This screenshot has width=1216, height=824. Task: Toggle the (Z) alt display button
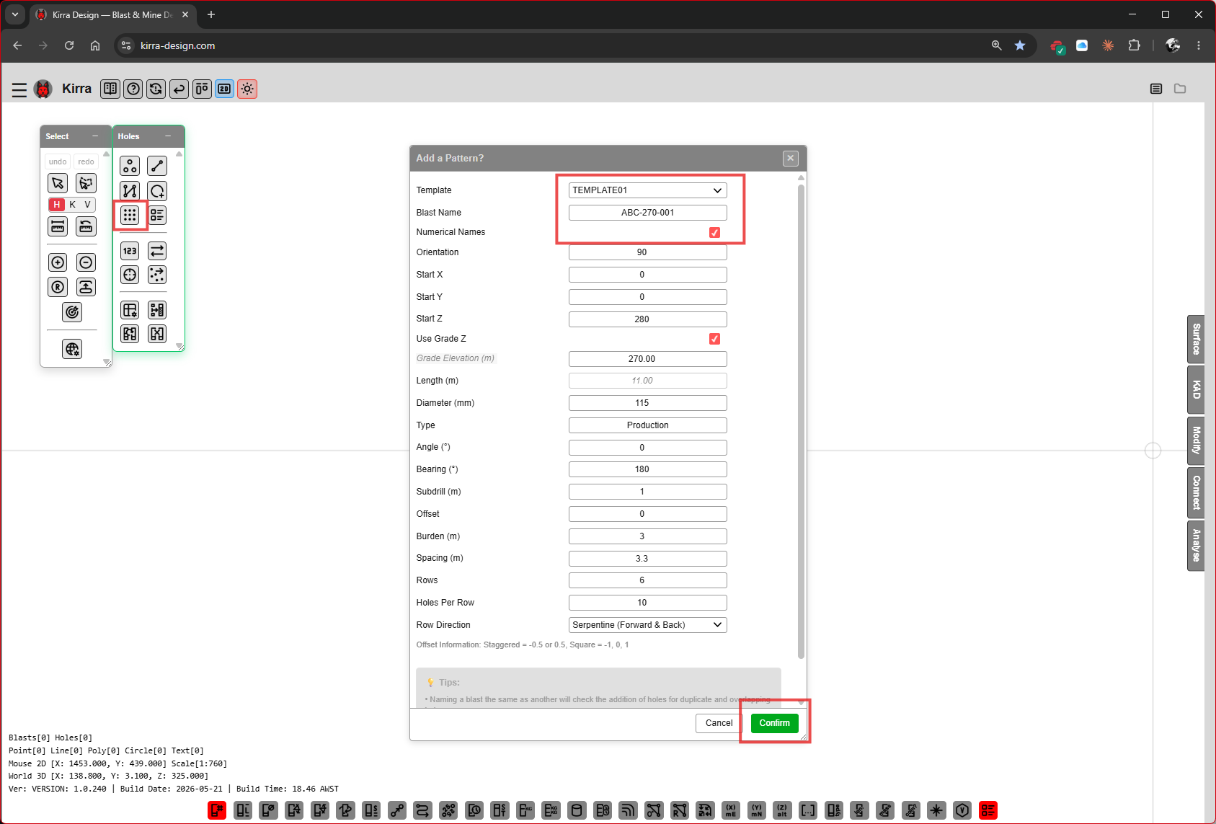pyautogui.click(x=782, y=810)
